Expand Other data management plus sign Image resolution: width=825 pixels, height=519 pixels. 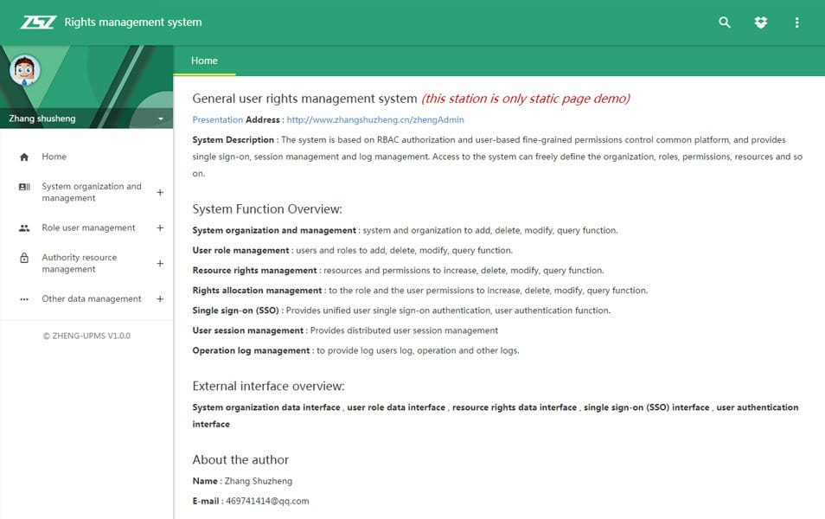(x=160, y=299)
